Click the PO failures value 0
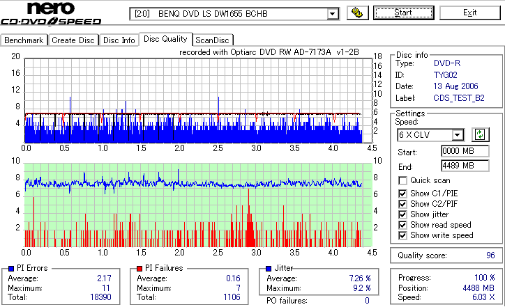 [367, 301]
